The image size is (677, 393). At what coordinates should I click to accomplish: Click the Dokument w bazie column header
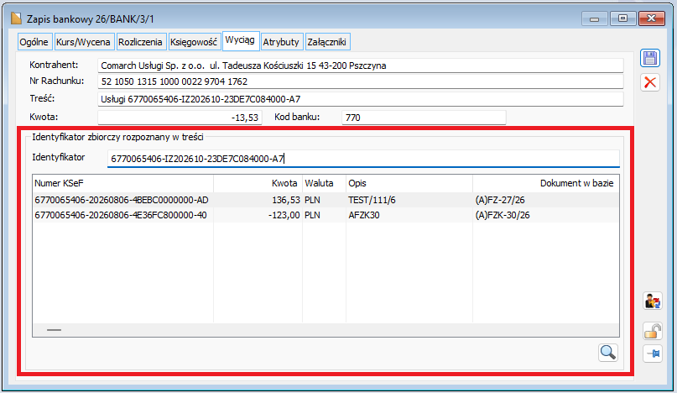[x=546, y=183]
